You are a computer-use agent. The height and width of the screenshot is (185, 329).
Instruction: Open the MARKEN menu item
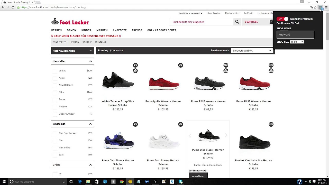(x=102, y=30)
